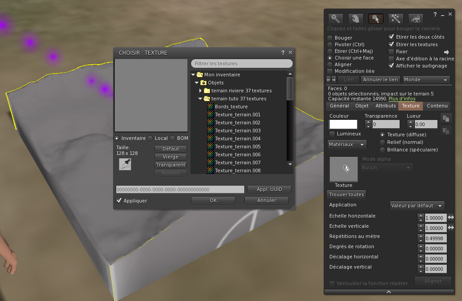Open the Matériaux dropdown
Screen dimensions: 462x301
click(x=347, y=144)
